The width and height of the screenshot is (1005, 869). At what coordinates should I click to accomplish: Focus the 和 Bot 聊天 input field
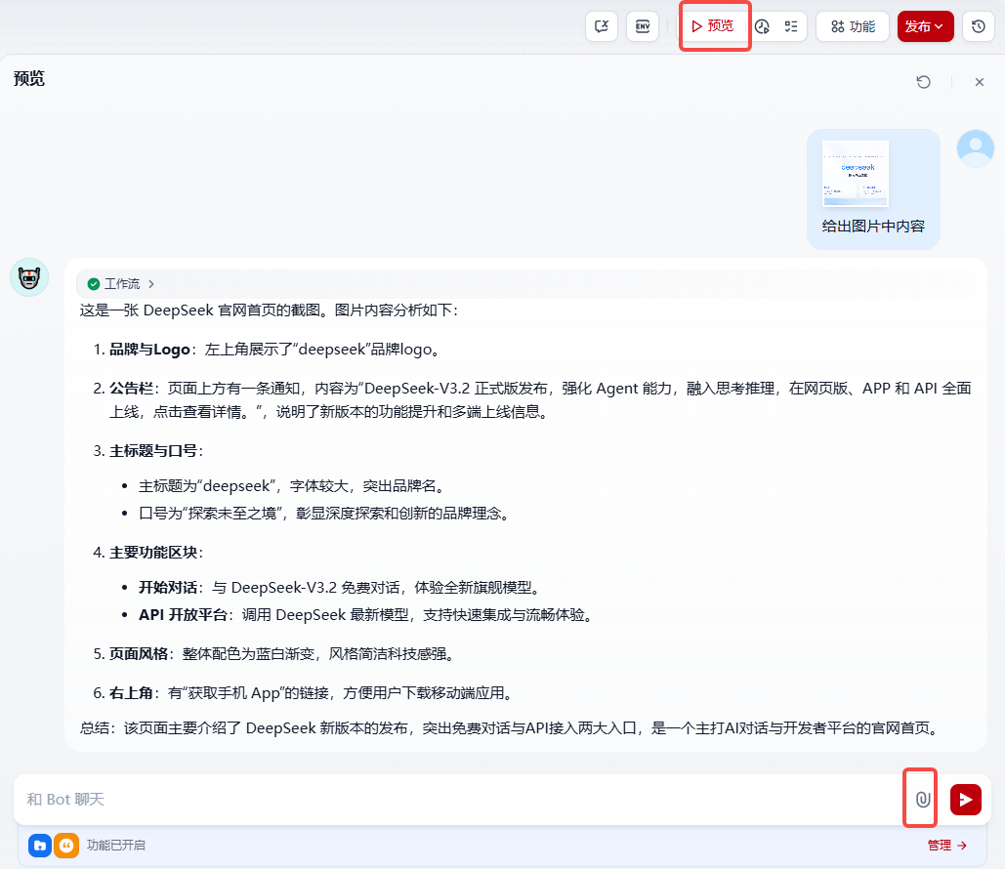[x=458, y=799]
